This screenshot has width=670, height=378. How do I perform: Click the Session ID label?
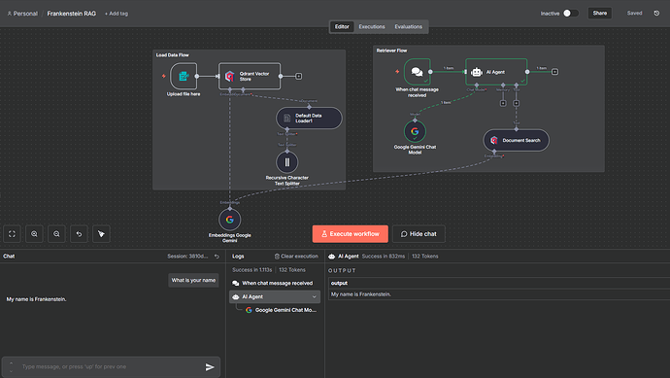[187, 257]
